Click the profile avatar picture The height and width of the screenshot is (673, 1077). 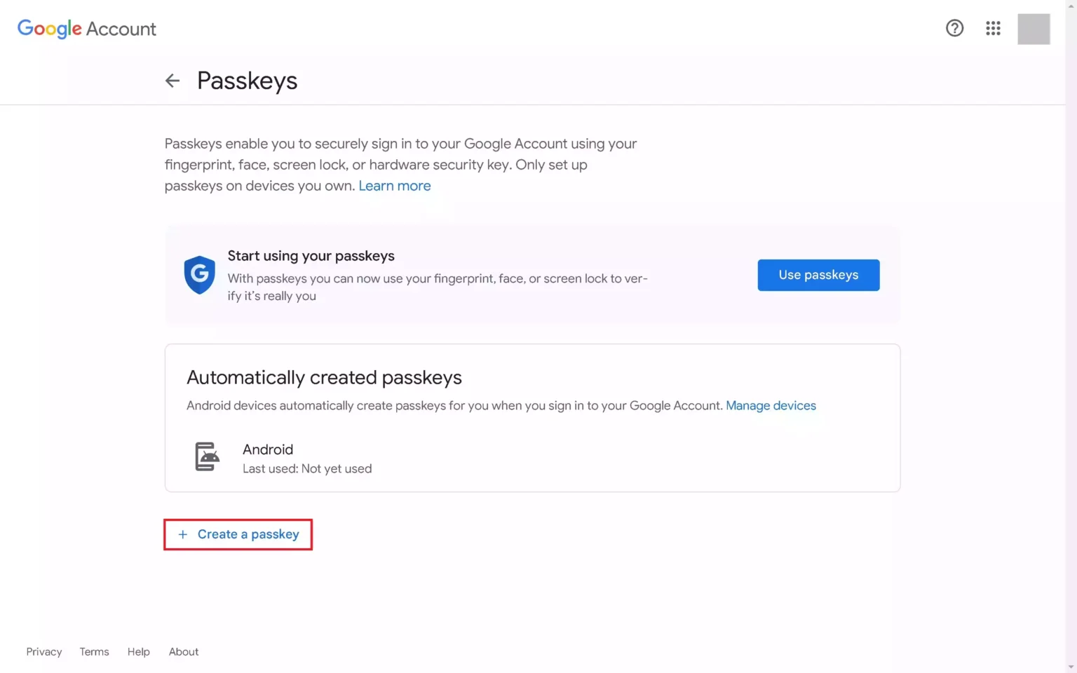point(1034,29)
